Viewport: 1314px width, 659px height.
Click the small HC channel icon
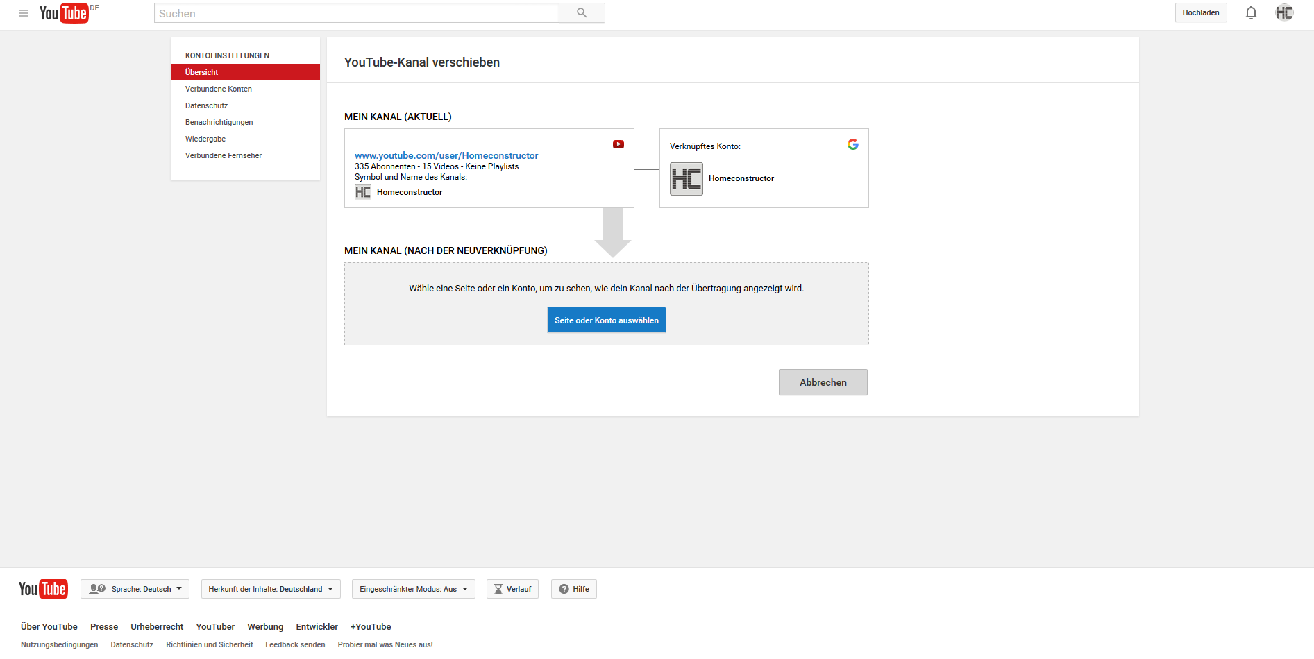pyautogui.click(x=363, y=192)
